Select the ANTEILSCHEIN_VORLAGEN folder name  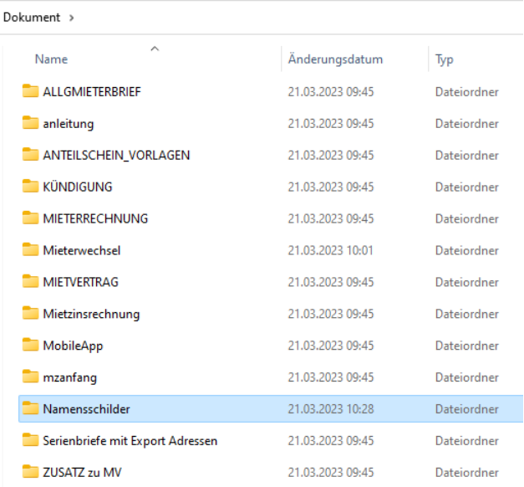(116, 156)
